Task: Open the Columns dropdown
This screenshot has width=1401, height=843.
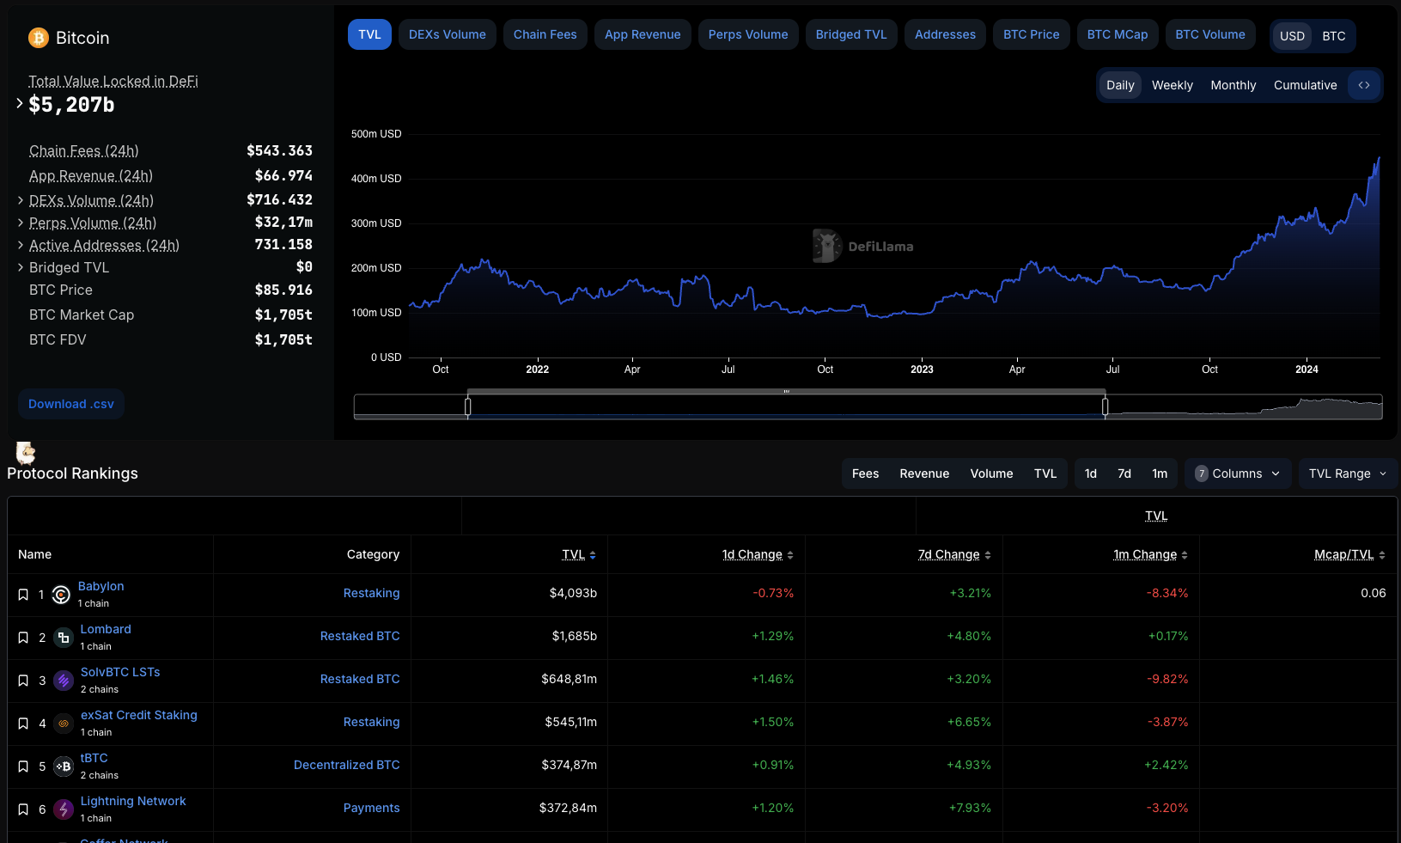Action: (x=1238, y=473)
